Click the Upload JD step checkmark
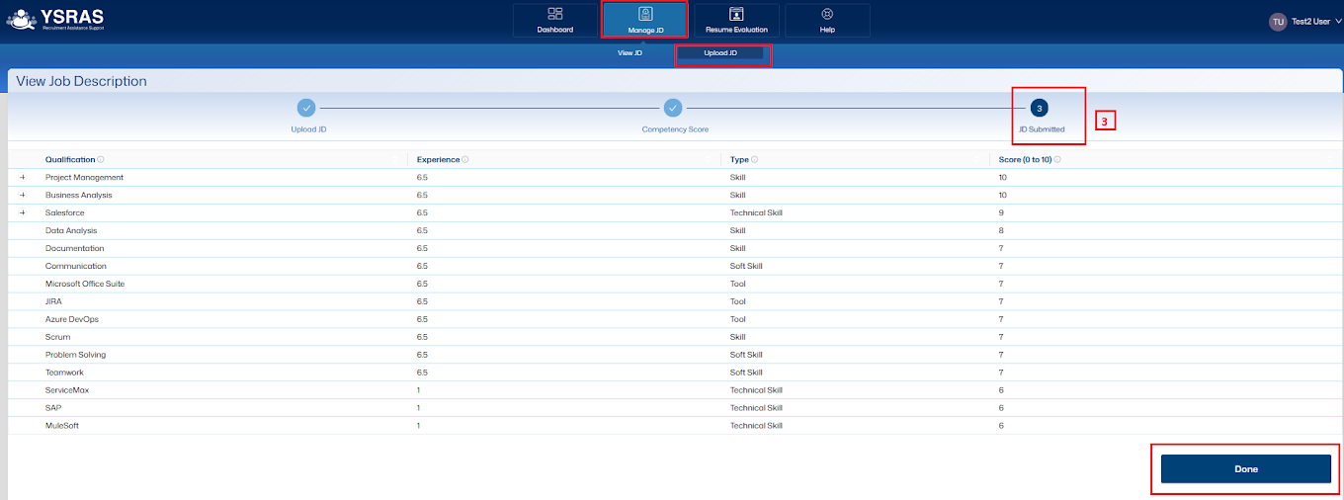Image resolution: width=1344 pixels, height=500 pixels. pyautogui.click(x=307, y=108)
